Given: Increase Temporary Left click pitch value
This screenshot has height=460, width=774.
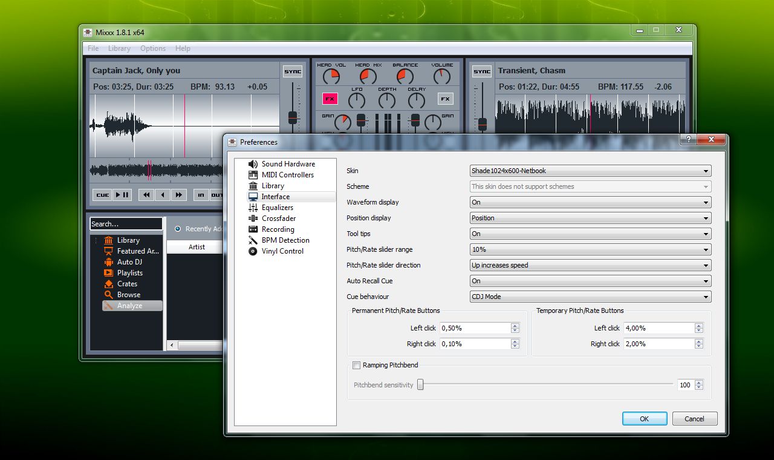Looking at the screenshot, I should 699,326.
